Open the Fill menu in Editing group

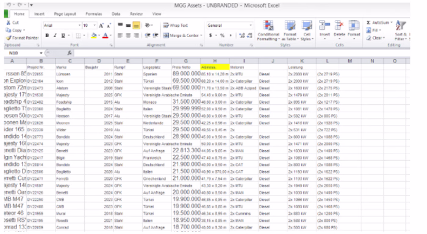[373, 30]
